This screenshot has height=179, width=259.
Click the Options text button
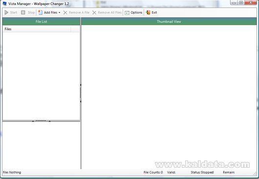pos(136,13)
